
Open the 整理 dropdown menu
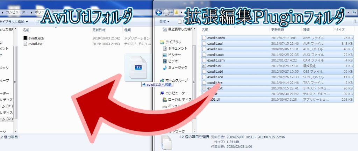tap(163, 21)
